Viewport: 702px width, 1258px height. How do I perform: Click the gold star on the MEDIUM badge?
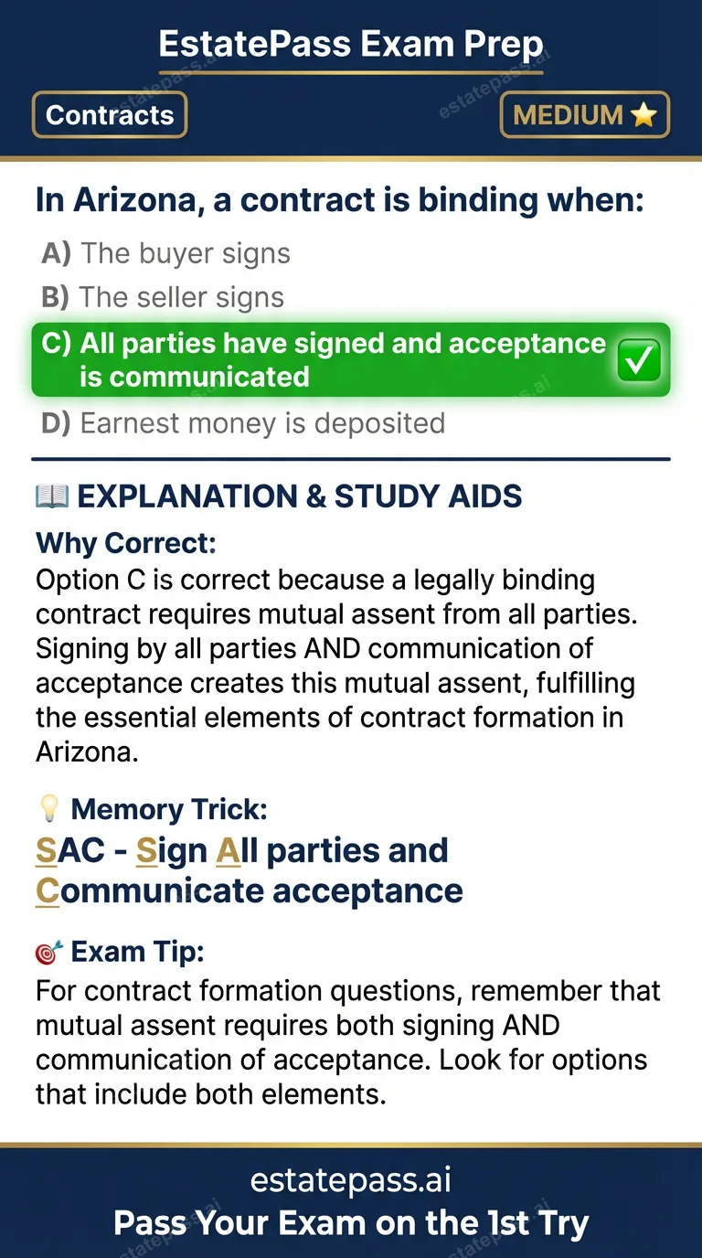(643, 115)
